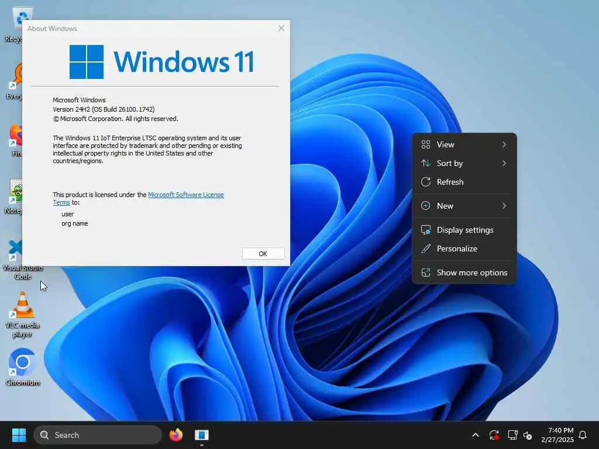The height and width of the screenshot is (449, 599).
Task: Select the Everything search desktop icon
Action: pyautogui.click(x=15, y=82)
